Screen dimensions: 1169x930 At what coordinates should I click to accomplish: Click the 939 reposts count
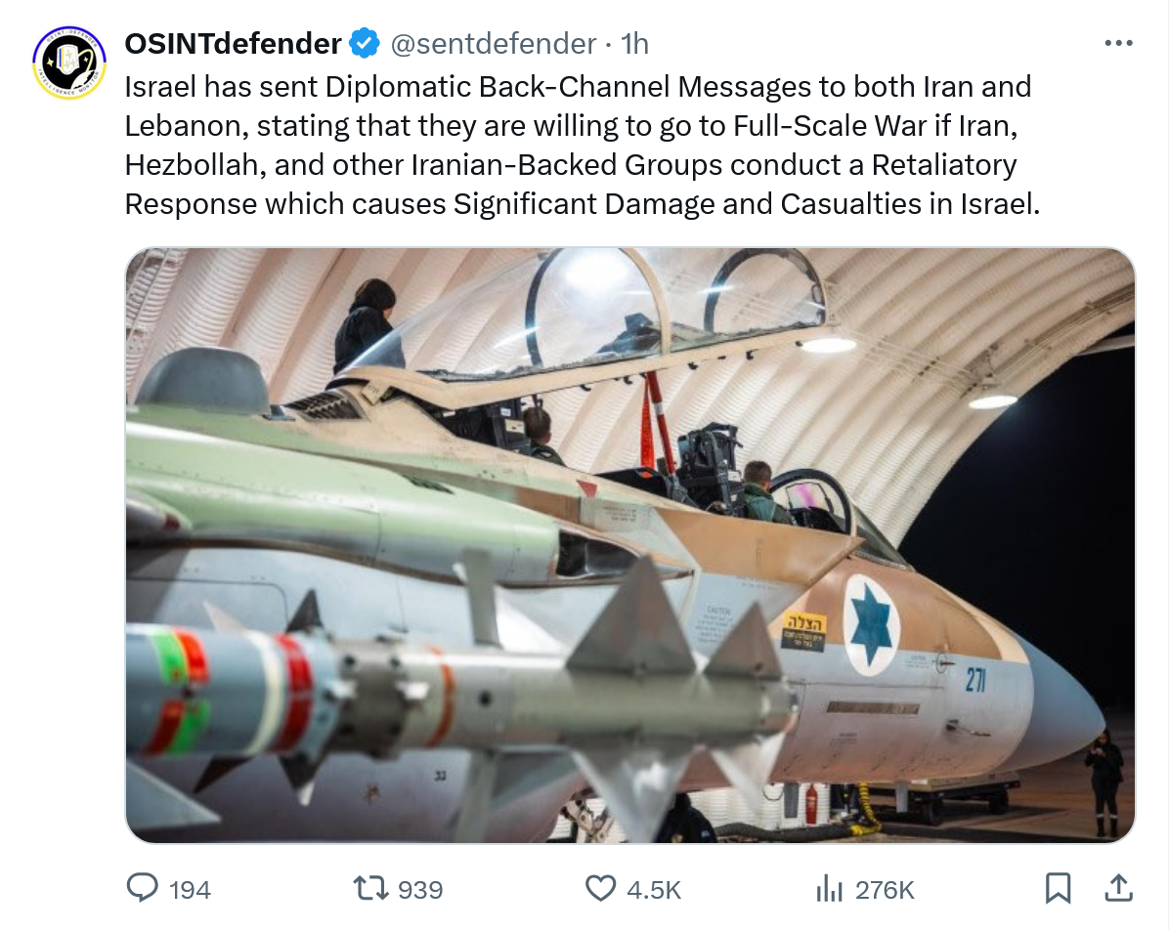pyautogui.click(x=420, y=890)
